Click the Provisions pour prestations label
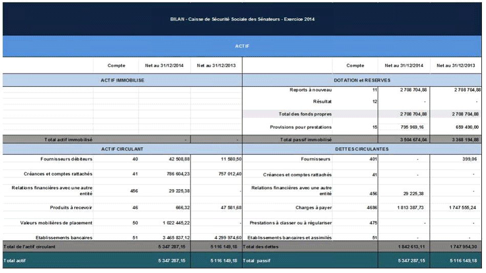Viewport: 486px width, 273px height. click(x=301, y=127)
